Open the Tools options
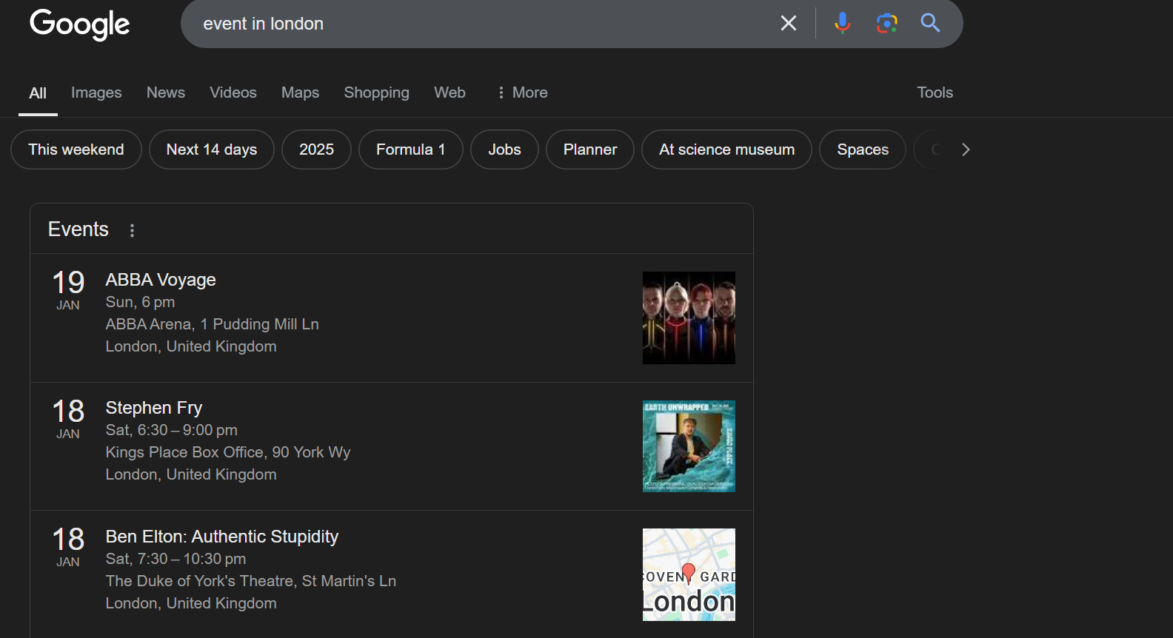The height and width of the screenshot is (638, 1173). tap(935, 93)
